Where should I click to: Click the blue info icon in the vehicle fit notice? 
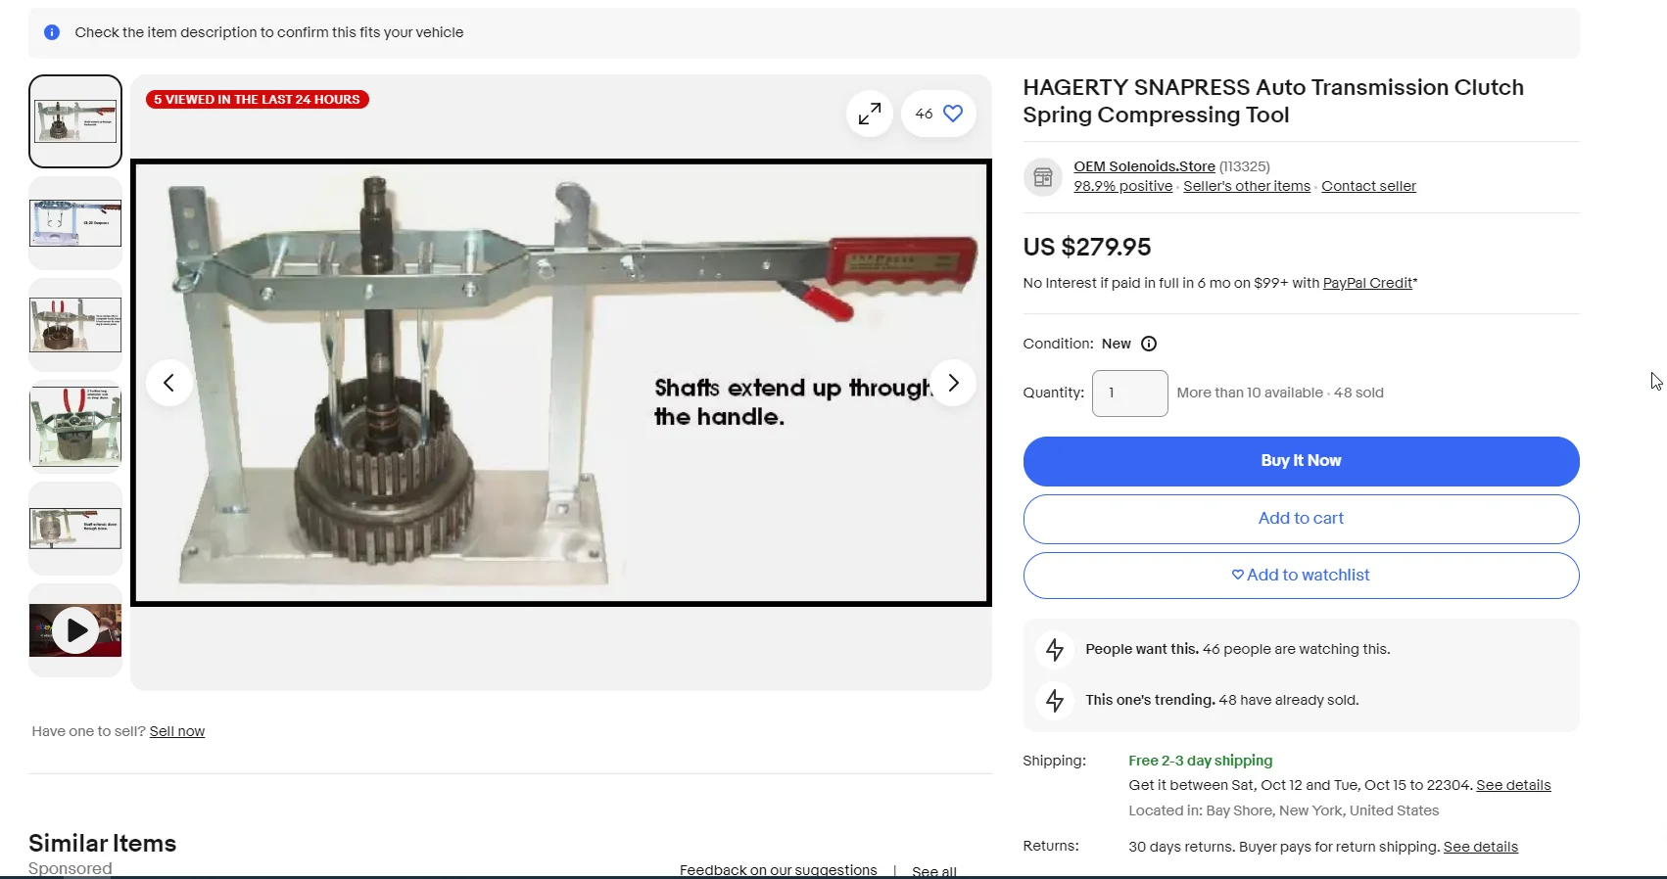[52, 32]
